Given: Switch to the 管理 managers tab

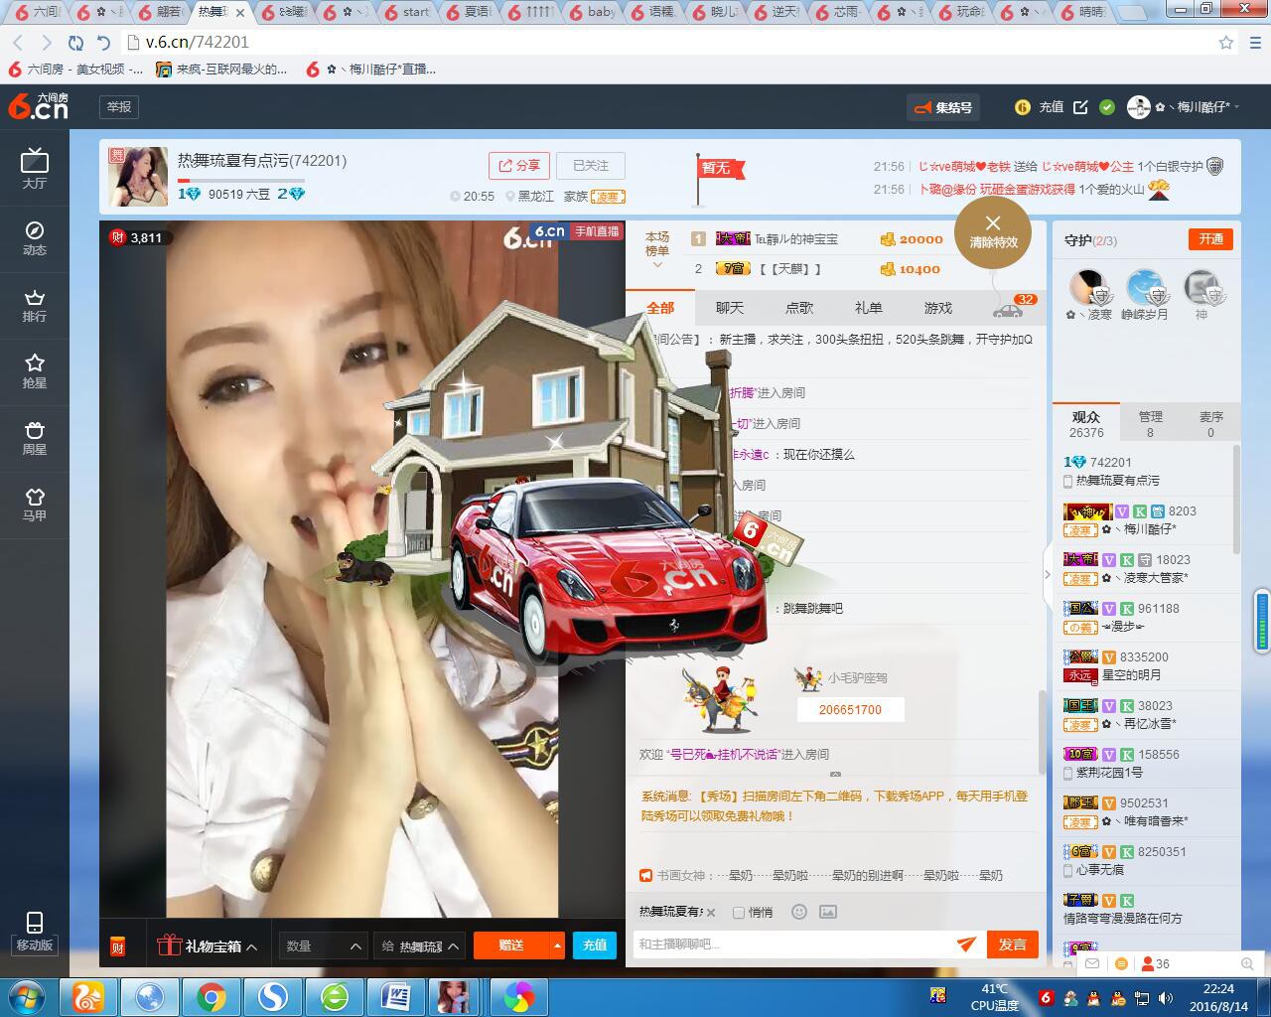Looking at the screenshot, I should [x=1150, y=424].
